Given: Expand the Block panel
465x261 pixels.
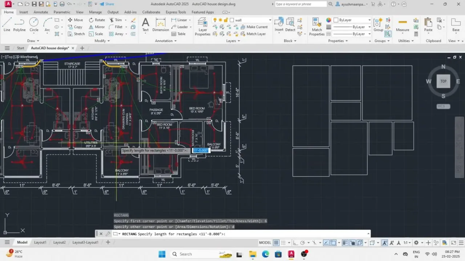Looking at the screenshot, I should click(x=290, y=41).
